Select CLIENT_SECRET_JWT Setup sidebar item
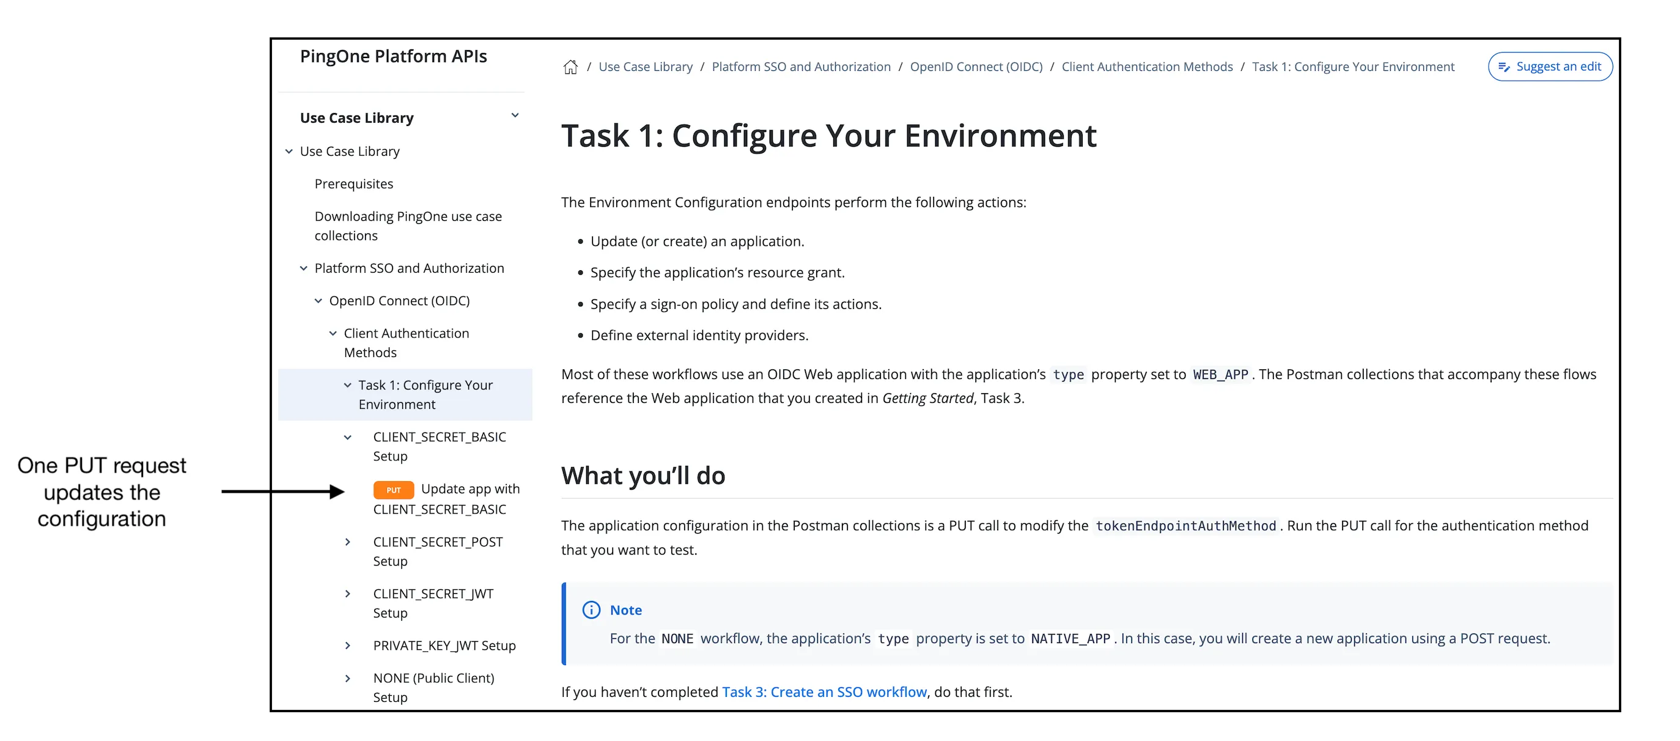This screenshot has width=1680, height=741. click(x=433, y=603)
